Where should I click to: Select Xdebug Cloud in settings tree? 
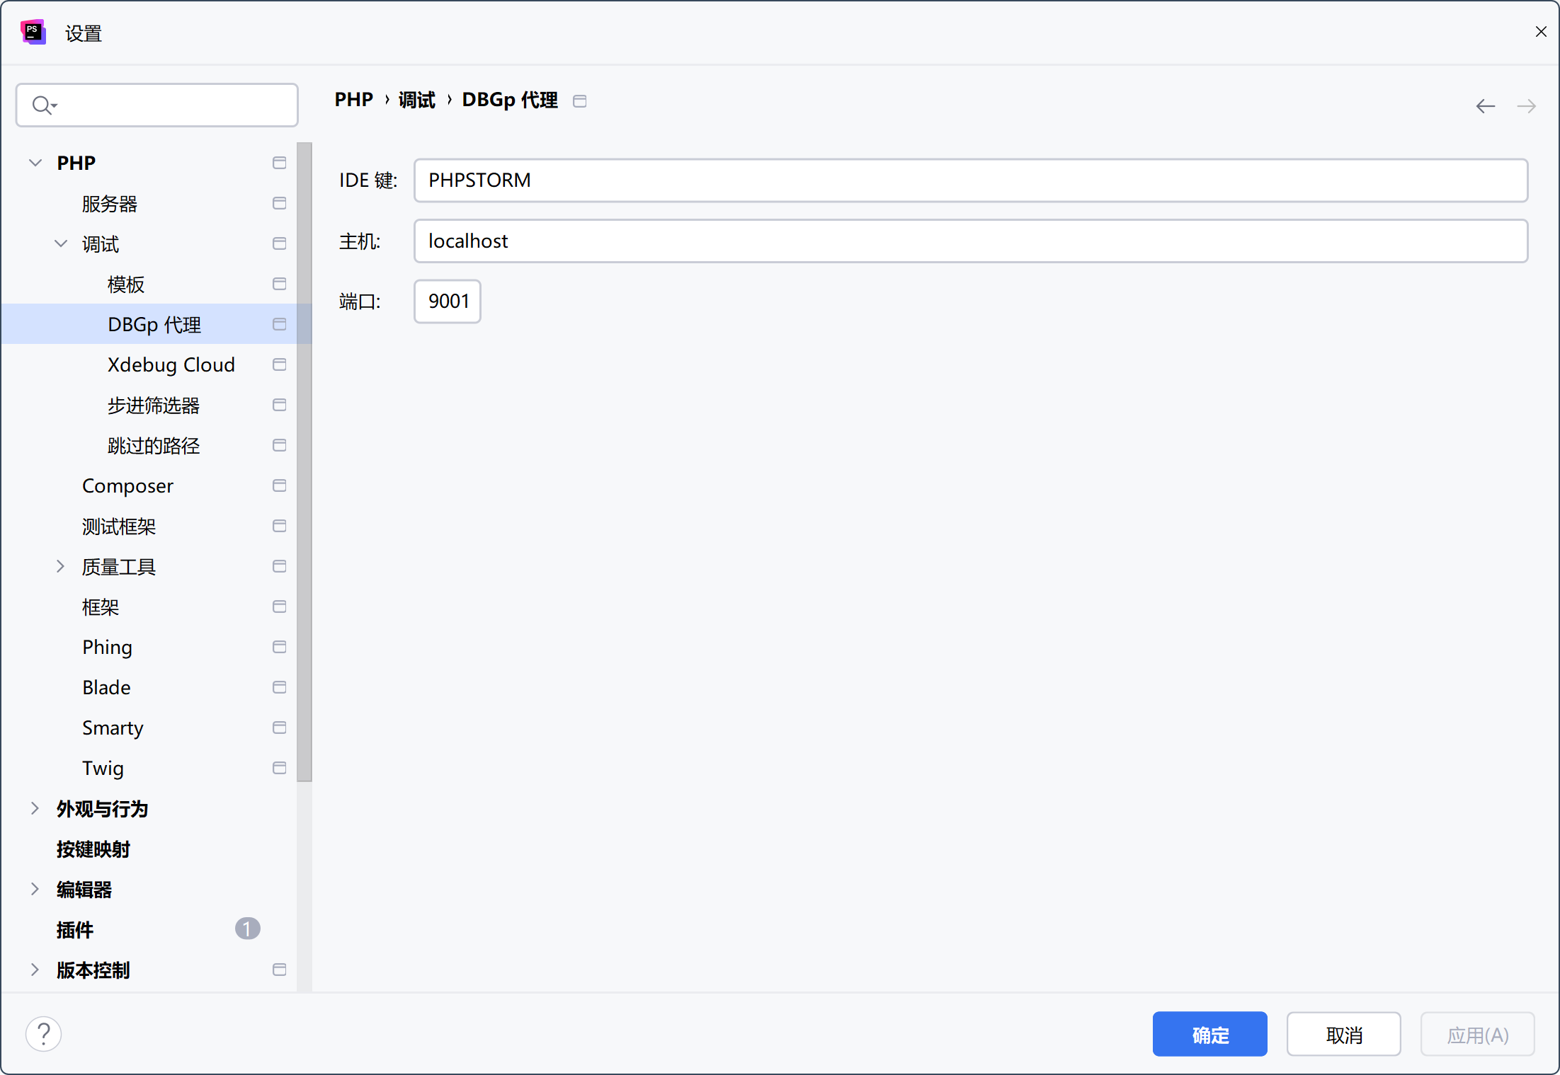(x=171, y=364)
